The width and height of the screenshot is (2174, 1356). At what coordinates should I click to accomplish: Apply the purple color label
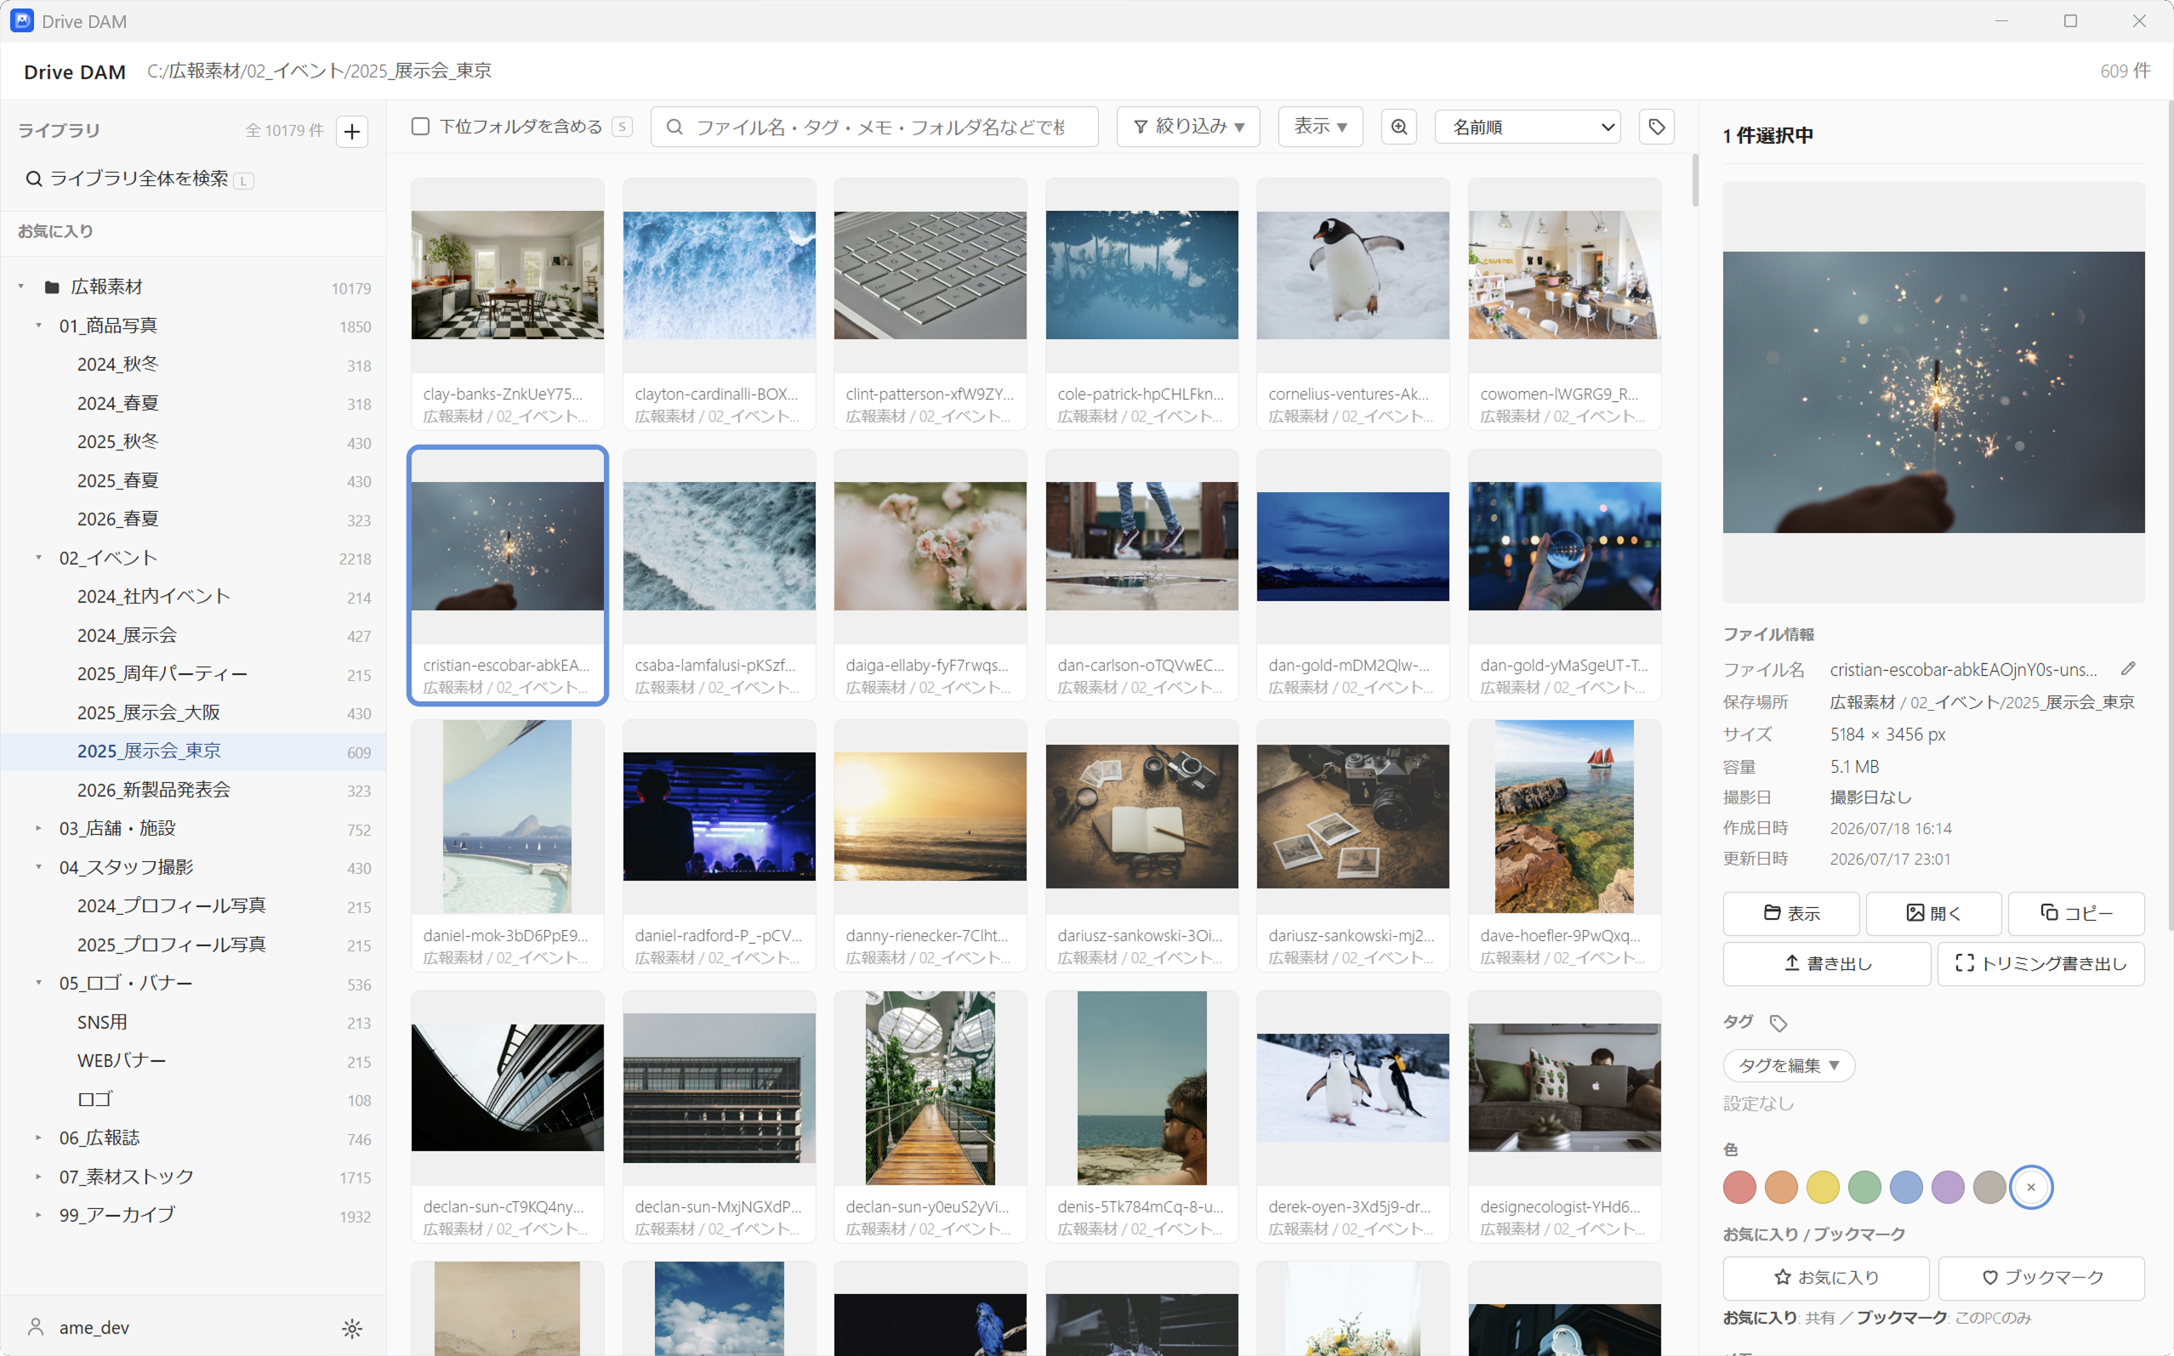coord(1947,1188)
